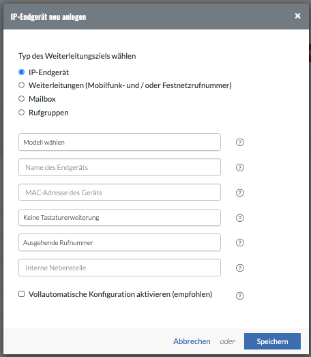
Task: Open help icon beside Modell wählen
Action: pos(240,142)
